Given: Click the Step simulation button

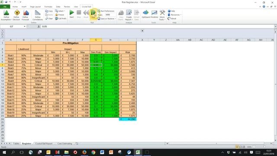Looking at the screenshot, I should (x=93, y=14).
